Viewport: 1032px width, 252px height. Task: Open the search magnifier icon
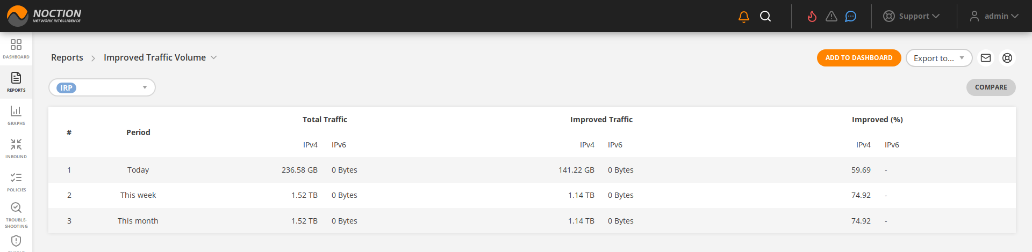click(x=765, y=17)
